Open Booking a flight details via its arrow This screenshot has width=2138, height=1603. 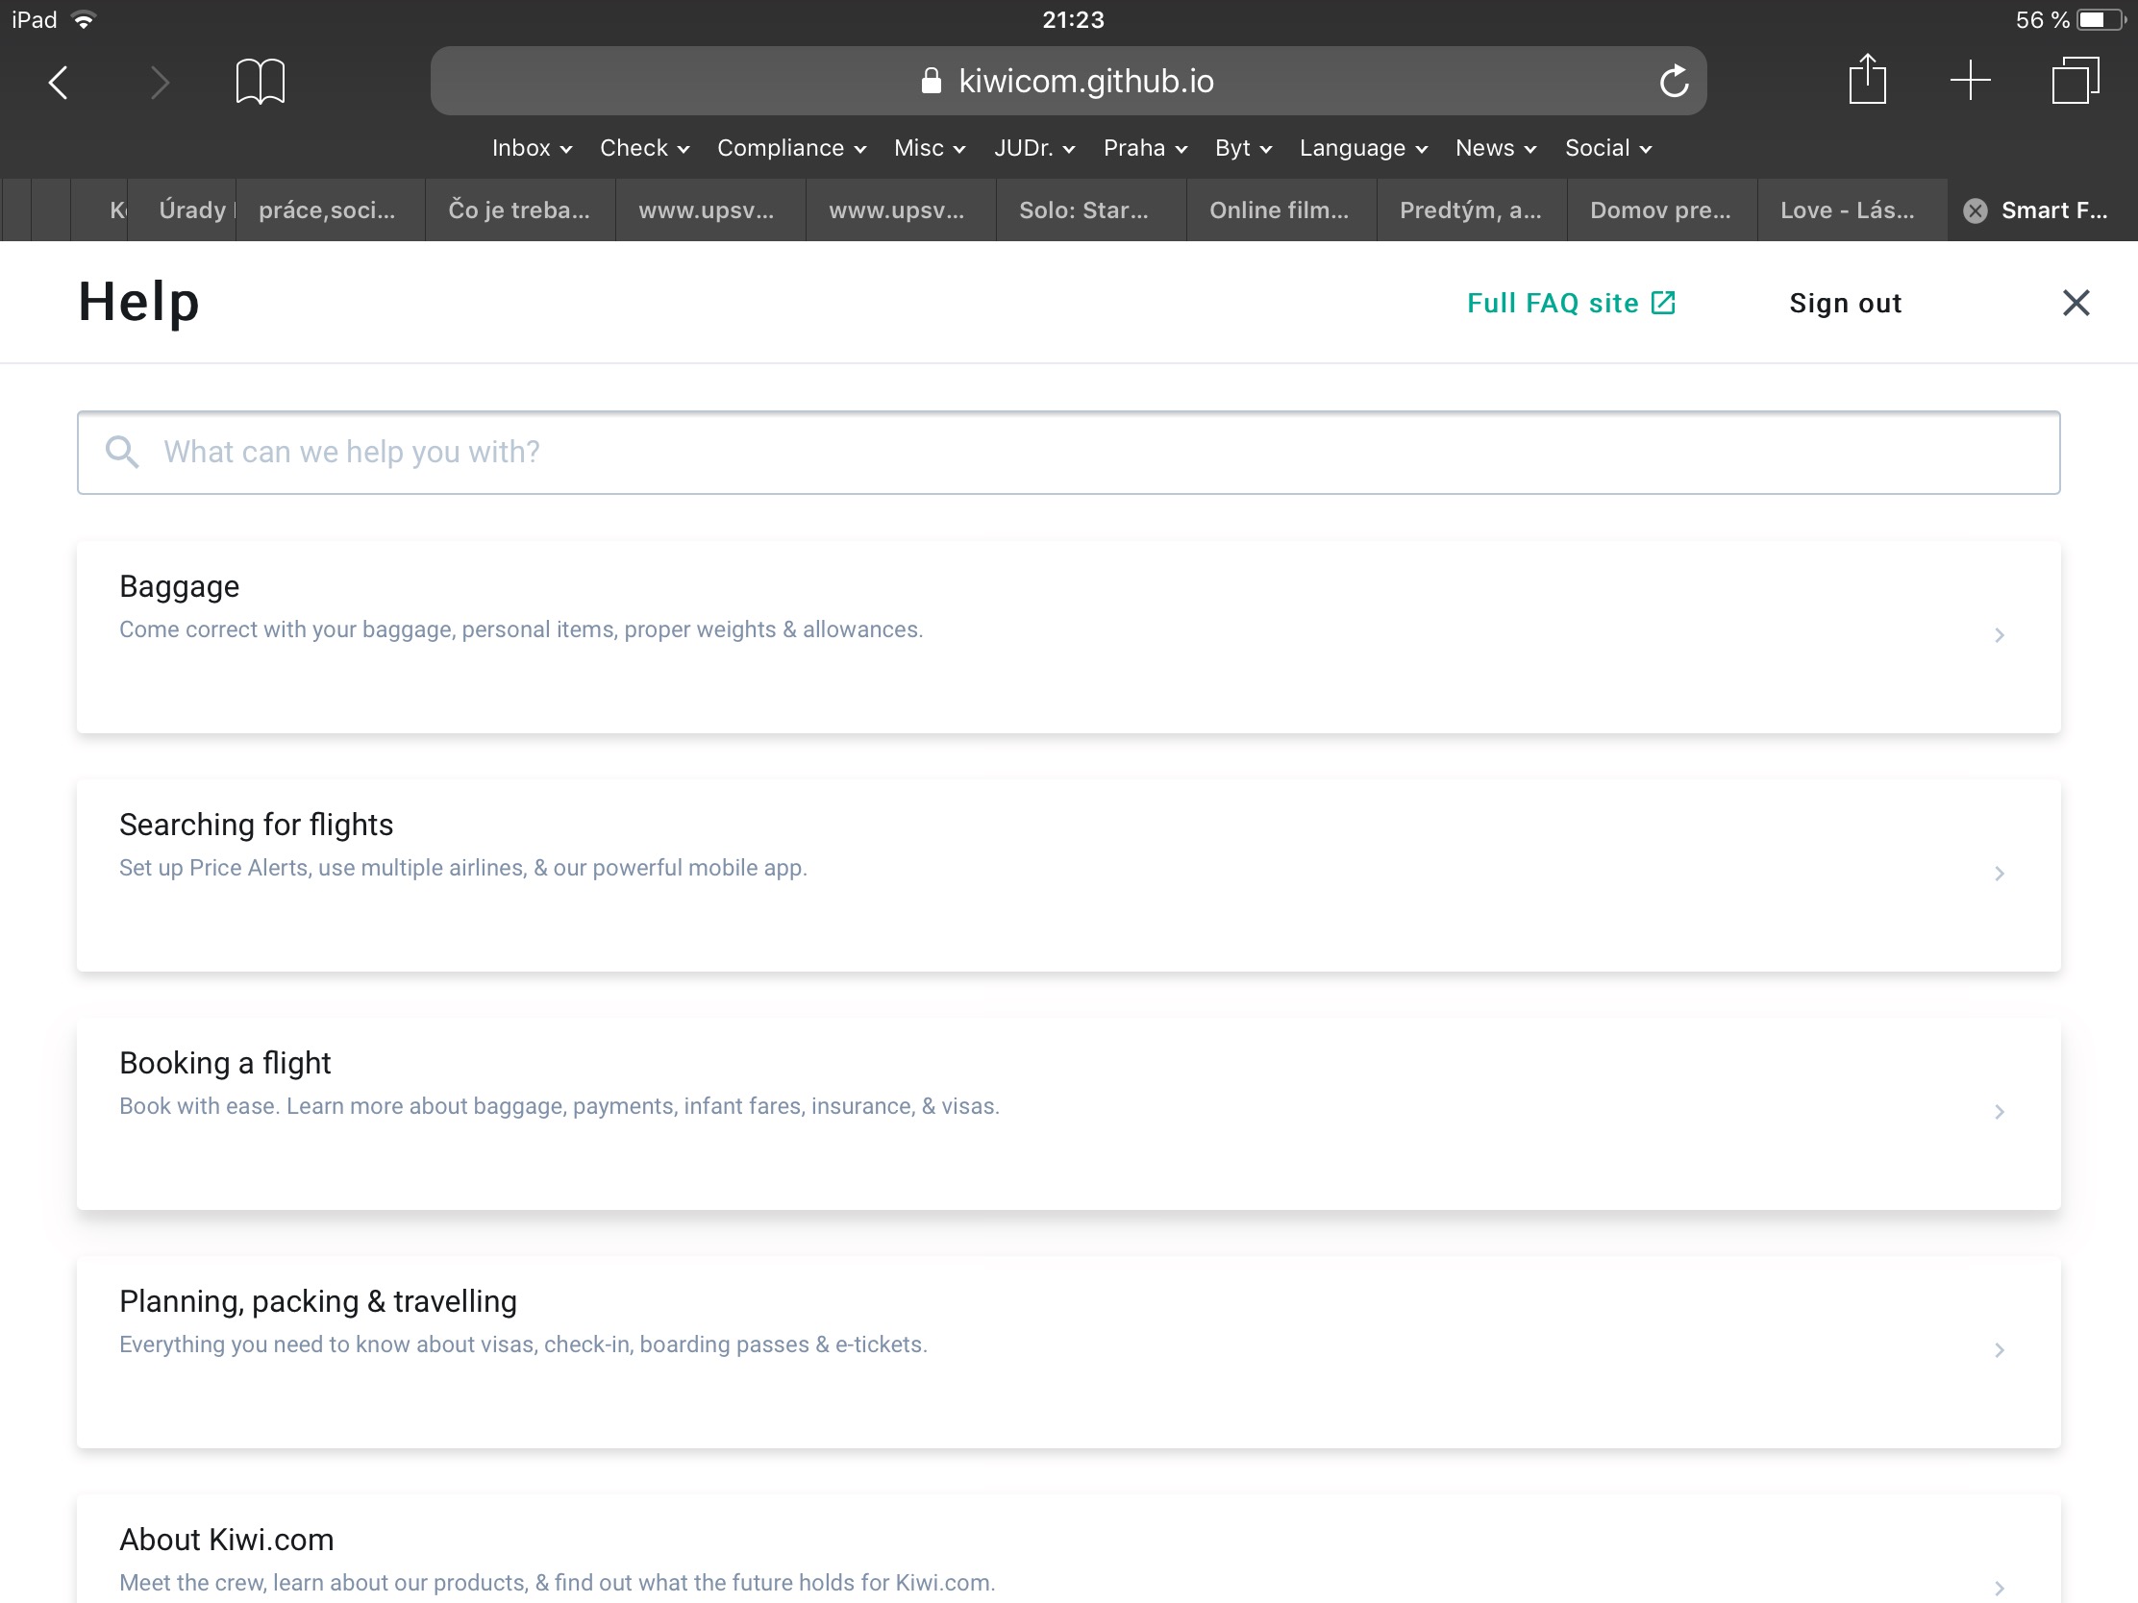(x=2000, y=1111)
